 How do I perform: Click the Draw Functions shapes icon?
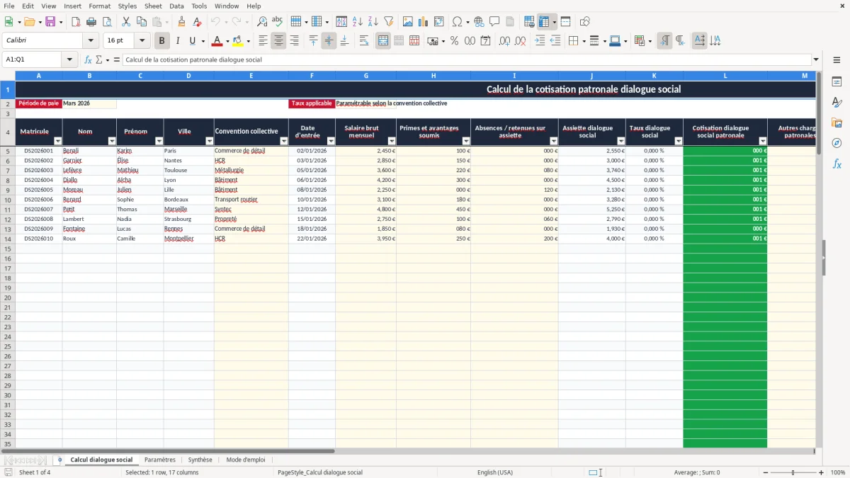(584, 22)
